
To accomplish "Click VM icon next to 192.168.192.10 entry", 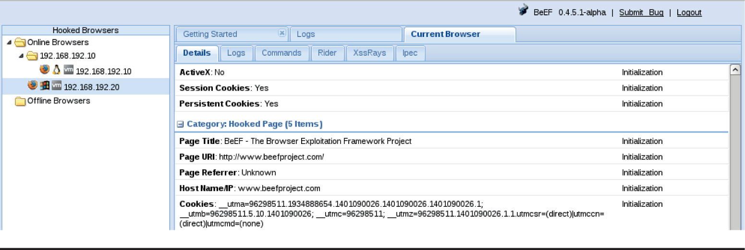I will click(x=69, y=71).
